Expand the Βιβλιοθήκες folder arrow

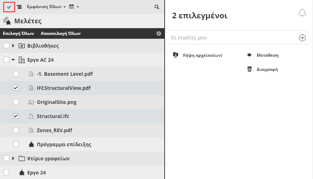[x=13, y=45]
